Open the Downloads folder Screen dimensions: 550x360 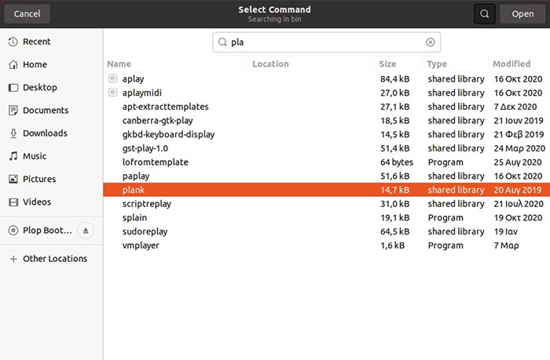point(51,133)
